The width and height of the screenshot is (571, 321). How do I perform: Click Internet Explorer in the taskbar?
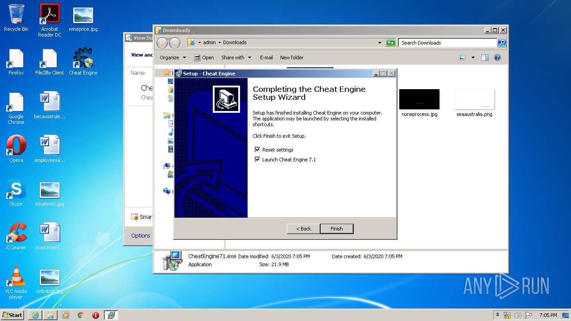pos(35,315)
